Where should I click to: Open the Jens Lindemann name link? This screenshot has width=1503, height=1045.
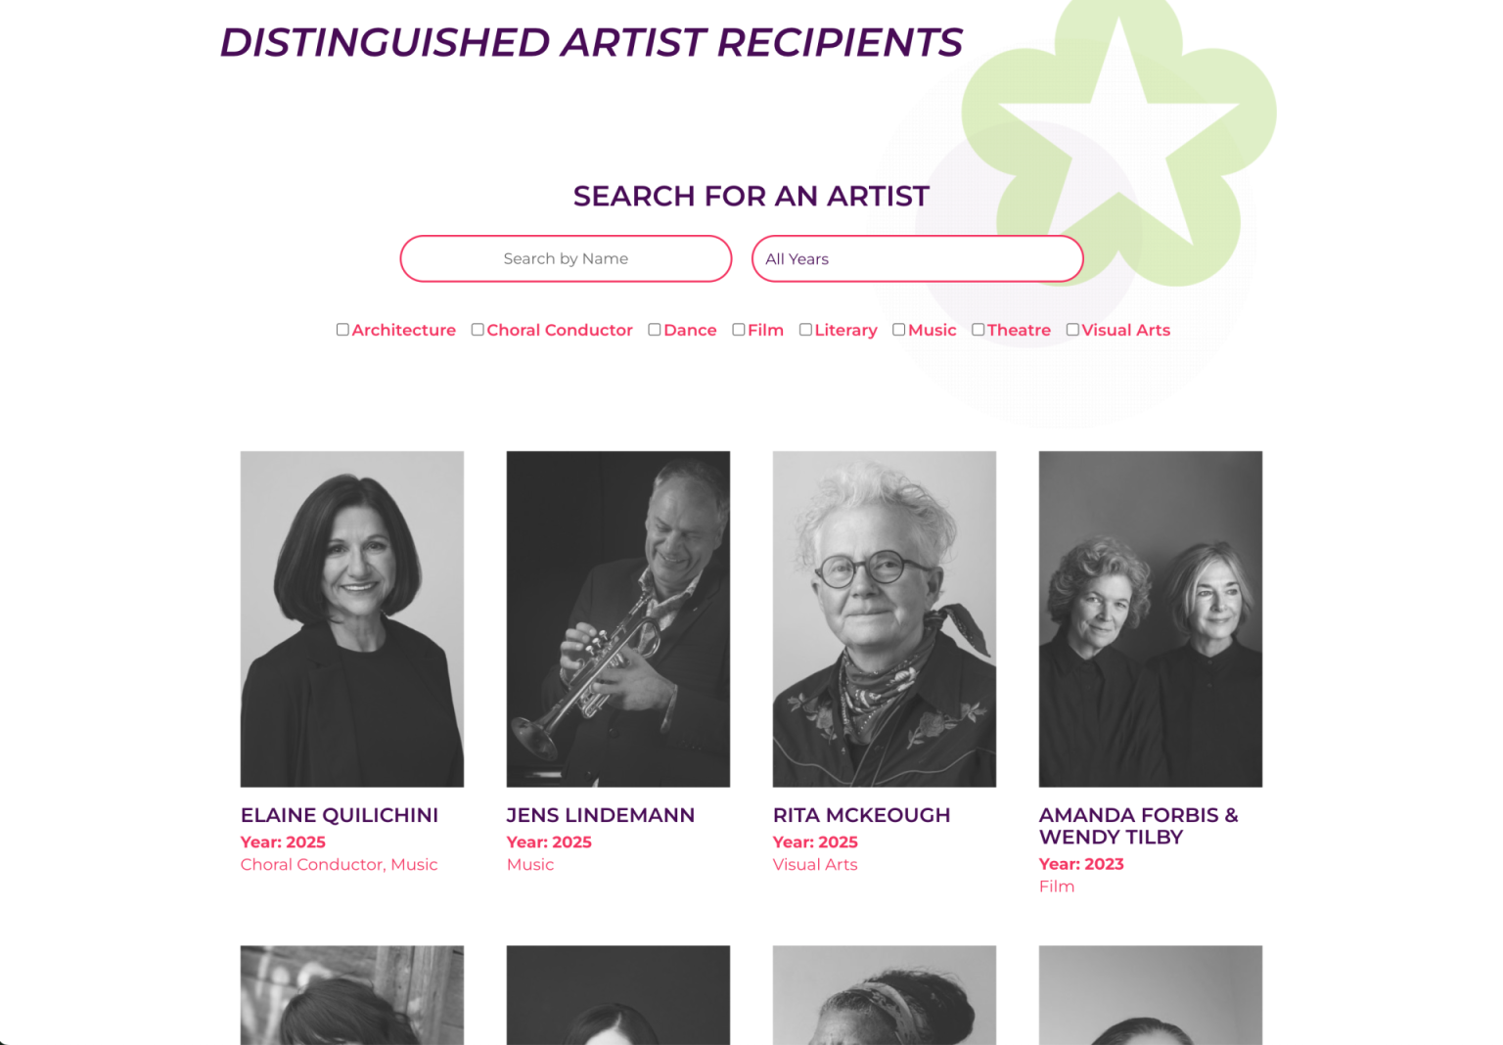601,815
